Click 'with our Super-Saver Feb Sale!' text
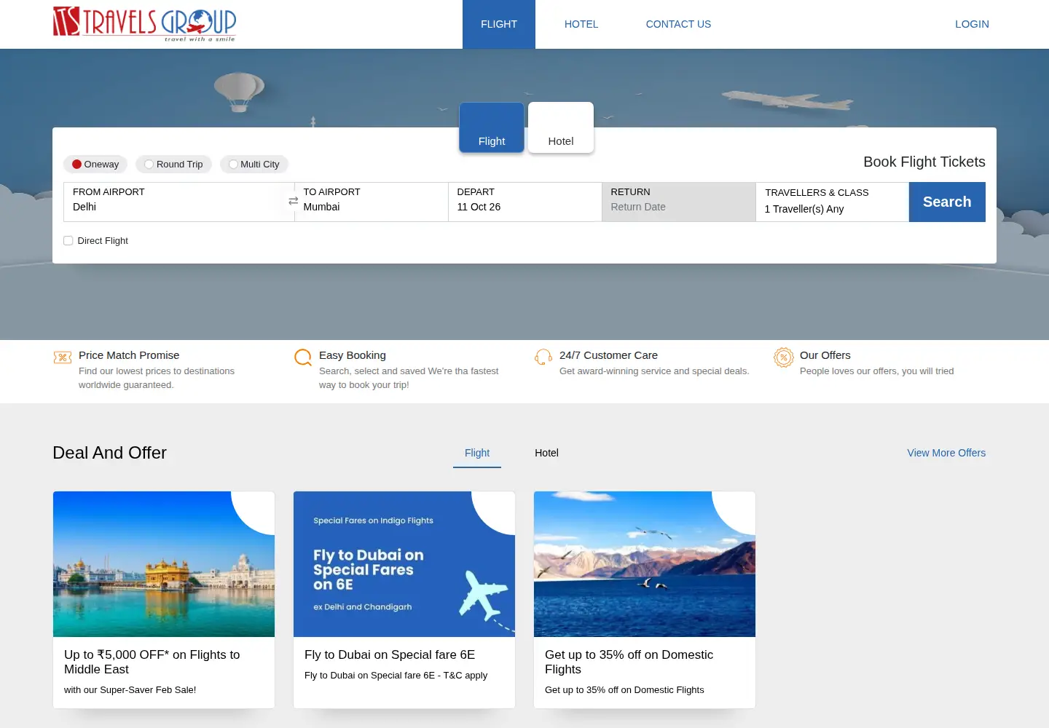Viewport: 1049px width, 728px height. click(130, 689)
